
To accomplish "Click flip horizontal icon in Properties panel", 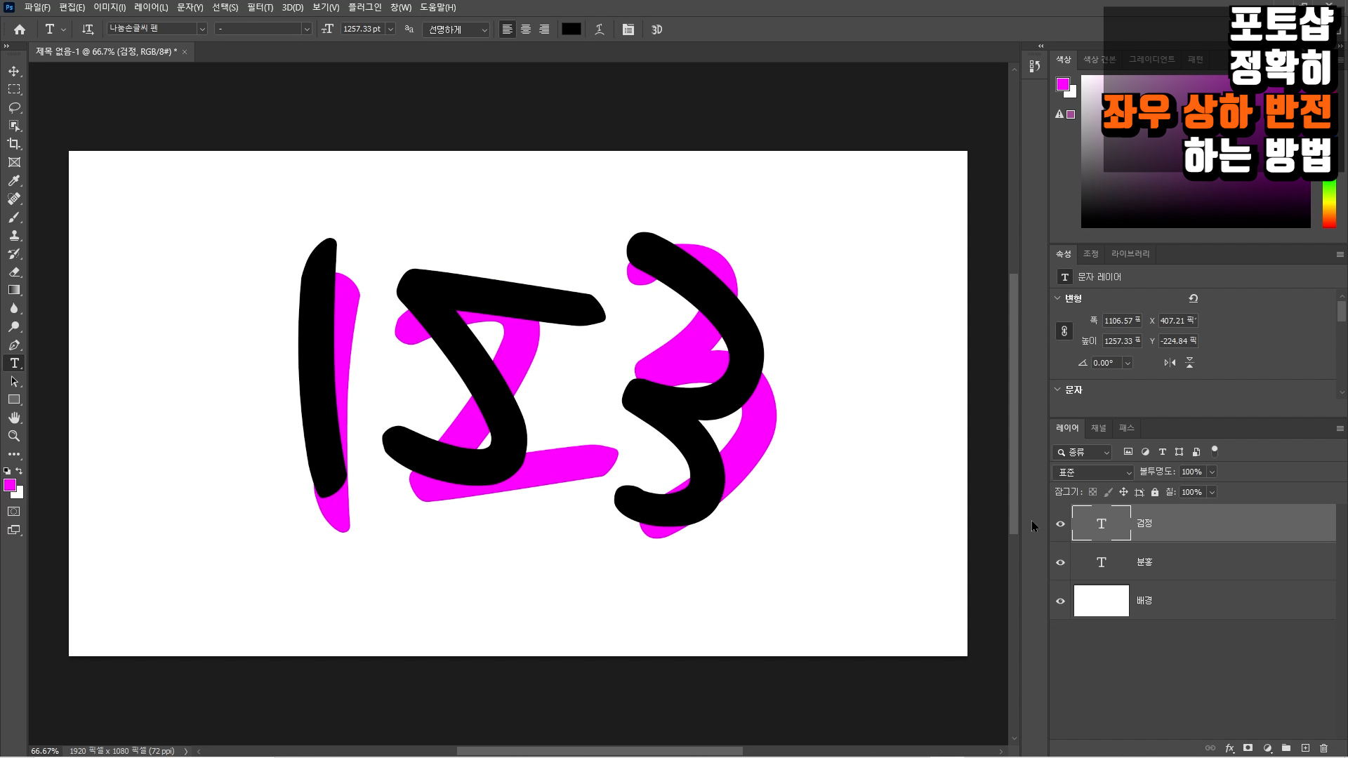I will (x=1170, y=363).
